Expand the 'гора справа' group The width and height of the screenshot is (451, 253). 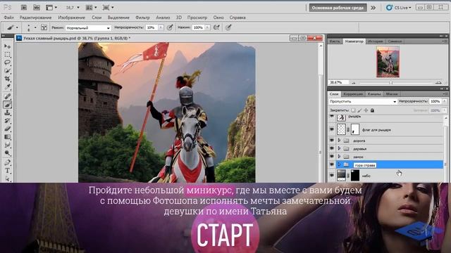(x=339, y=164)
